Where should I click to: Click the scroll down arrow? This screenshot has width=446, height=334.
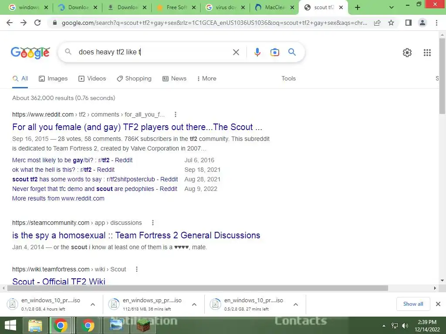tap(442, 281)
